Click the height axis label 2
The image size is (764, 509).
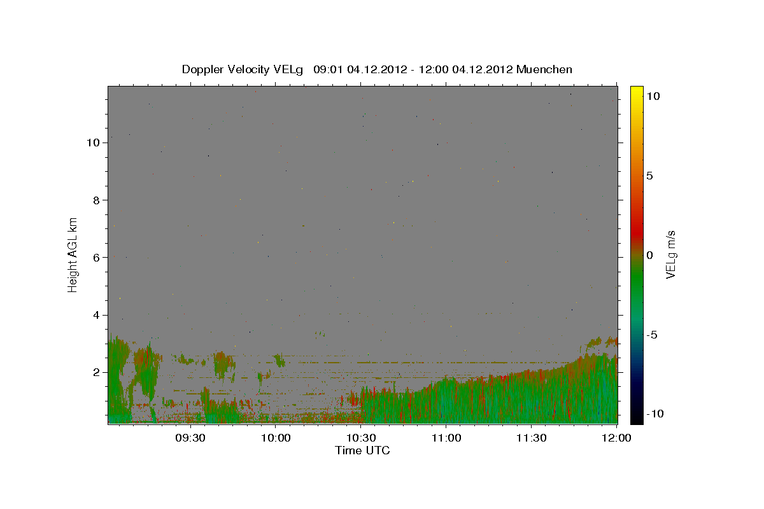point(97,372)
